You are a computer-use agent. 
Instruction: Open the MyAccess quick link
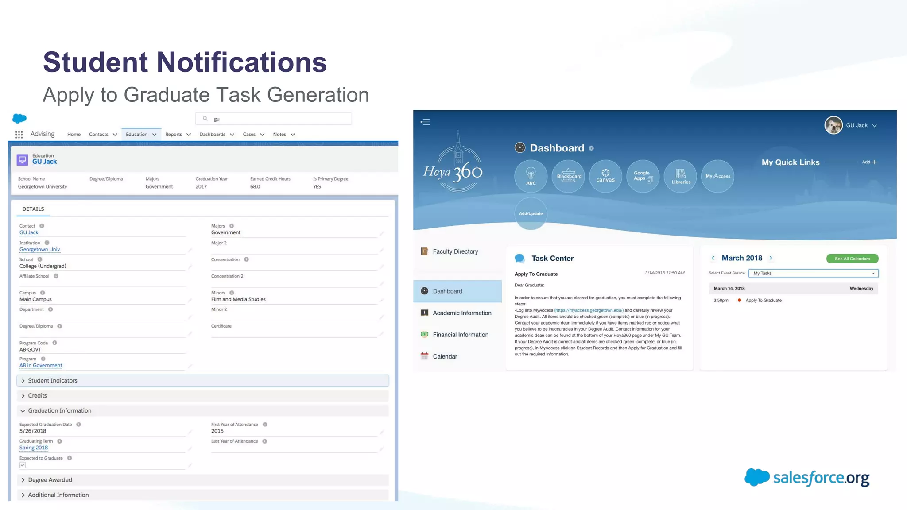718,176
